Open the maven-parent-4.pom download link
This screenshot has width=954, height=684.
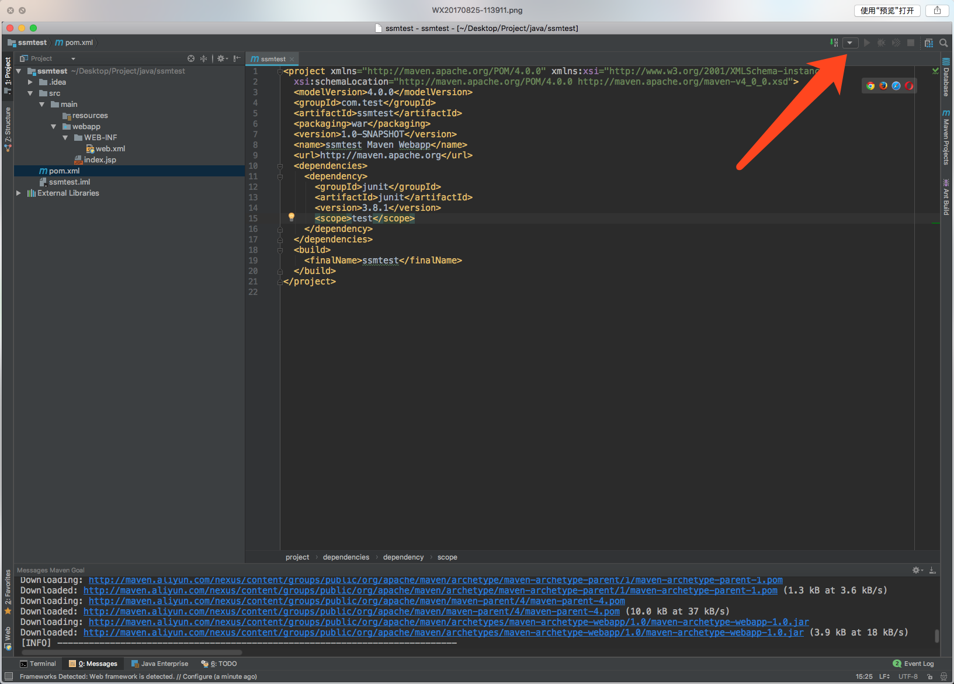tap(356, 601)
